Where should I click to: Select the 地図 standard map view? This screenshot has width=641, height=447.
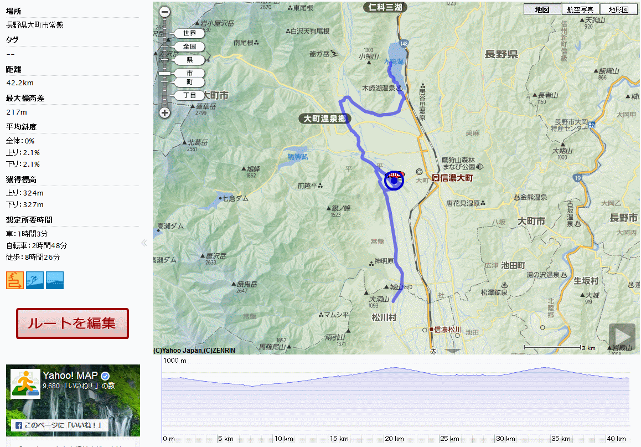[x=542, y=9]
